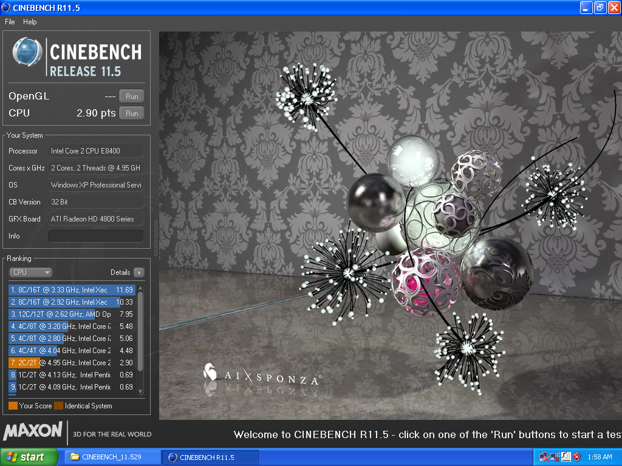Click the red security shield tray icon
The width and height of the screenshot is (622, 466).
(x=577, y=458)
